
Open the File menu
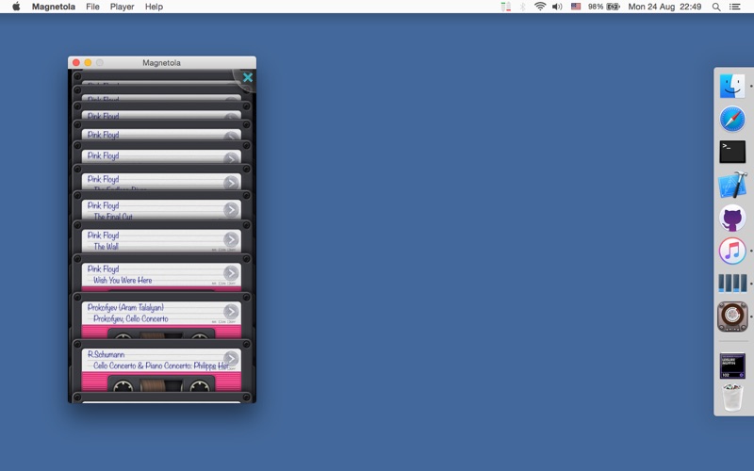point(92,7)
